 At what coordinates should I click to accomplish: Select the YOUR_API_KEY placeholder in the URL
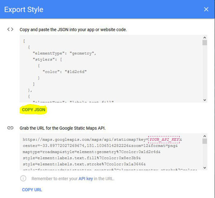[x=164, y=140]
